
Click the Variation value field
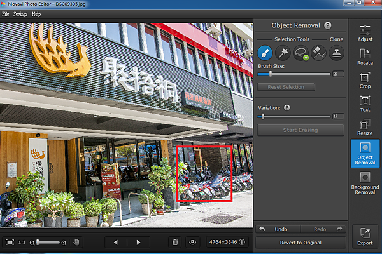point(338,116)
